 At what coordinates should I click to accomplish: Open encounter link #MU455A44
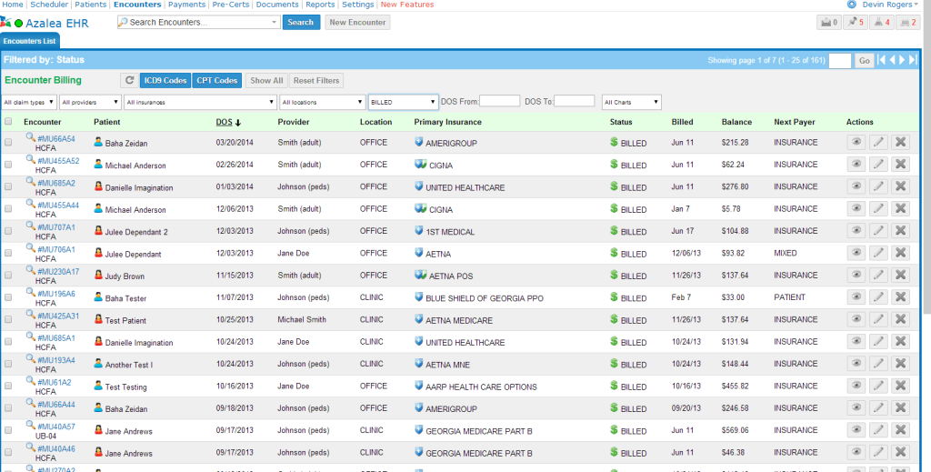(58, 206)
